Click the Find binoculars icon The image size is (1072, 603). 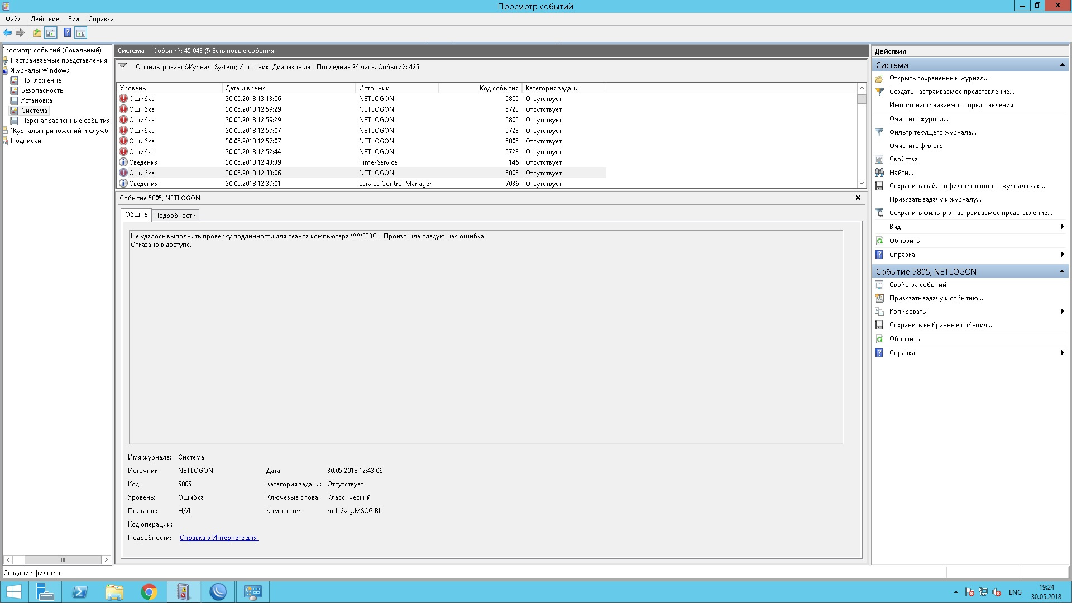click(x=879, y=173)
